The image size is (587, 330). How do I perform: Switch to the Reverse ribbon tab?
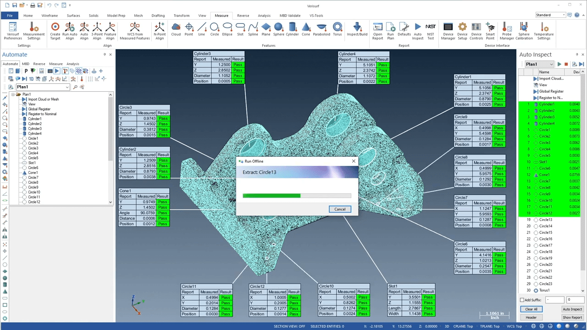click(x=243, y=16)
